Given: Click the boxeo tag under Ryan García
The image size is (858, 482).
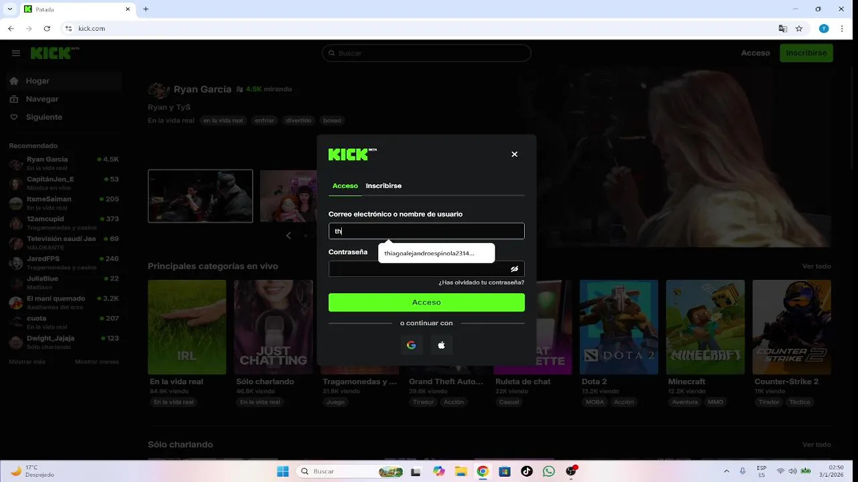Looking at the screenshot, I should [332, 120].
